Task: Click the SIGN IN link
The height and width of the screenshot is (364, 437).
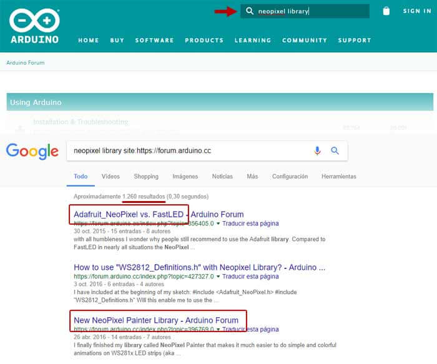Action: click(x=416, y=11)
